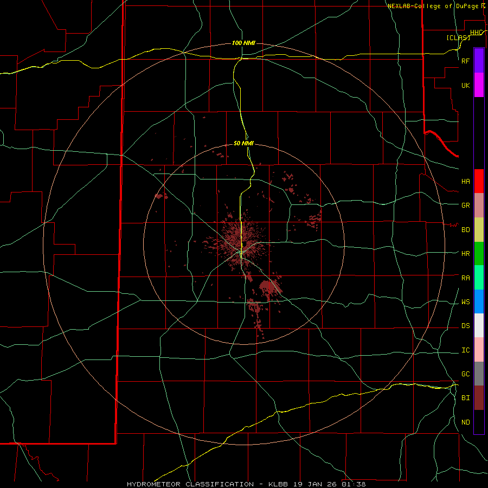Click the 50 NMI range ring label
The height and width of the screenshot is (488, 488).
[x=243, y=143]
